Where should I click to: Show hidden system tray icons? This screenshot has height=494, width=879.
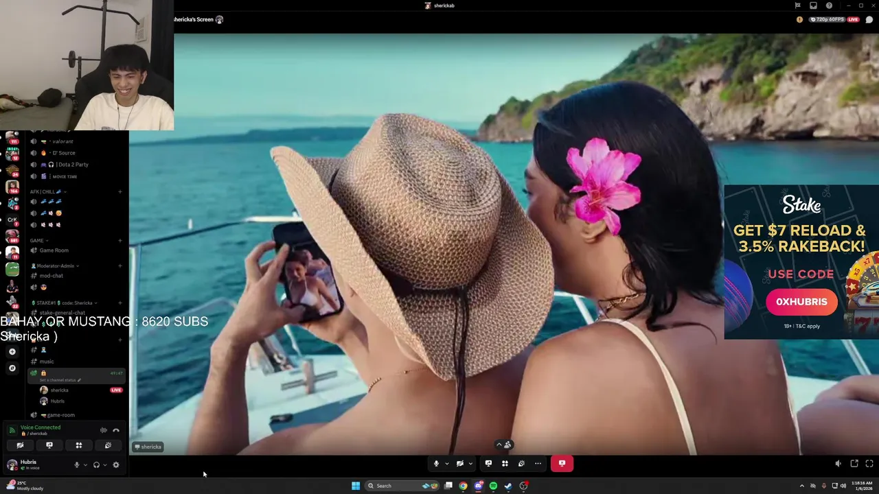click(x=801, y=486)
